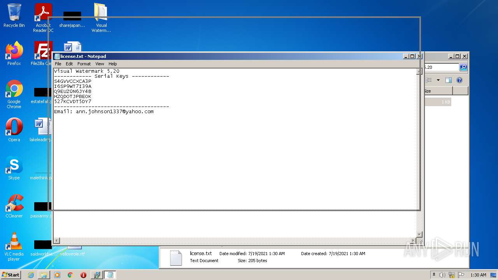Open the Notepad File menu
The image size is (498, 280).
pos(58,64)
